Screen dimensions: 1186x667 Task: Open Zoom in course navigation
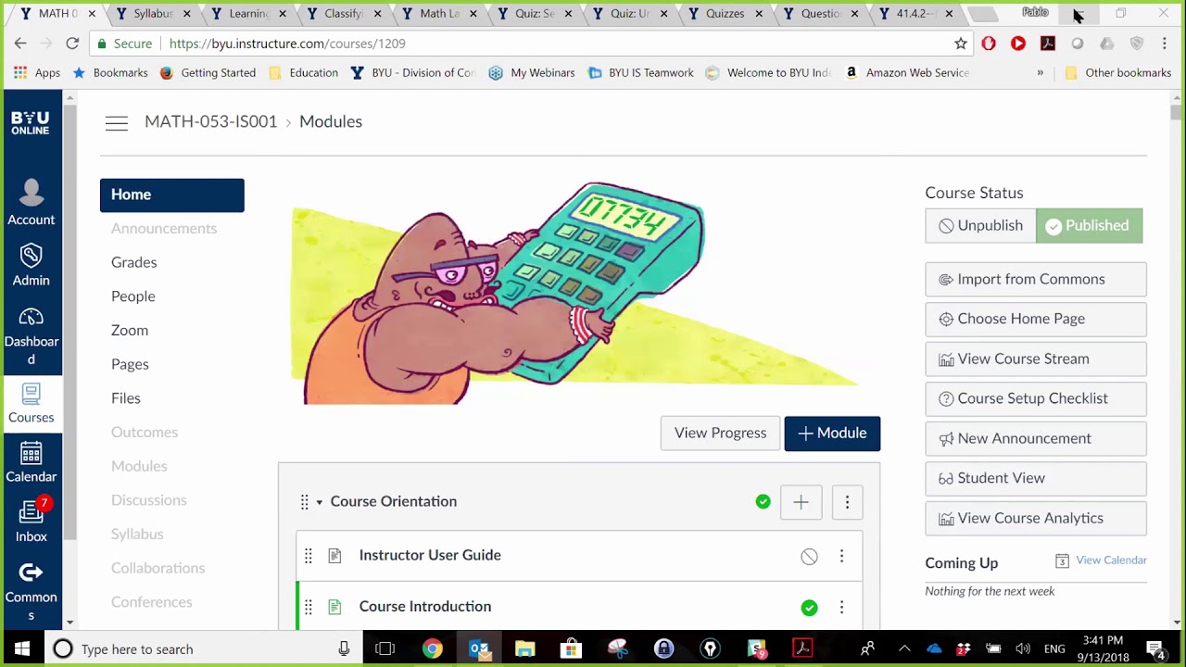pyautogui.click(x=130, y=331)
